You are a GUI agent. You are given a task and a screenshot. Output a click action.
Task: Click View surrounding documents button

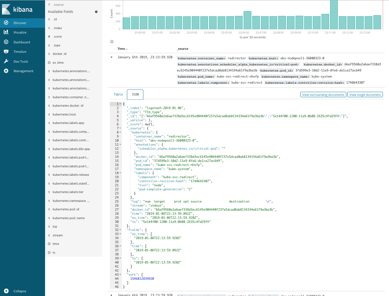[323, 95]
